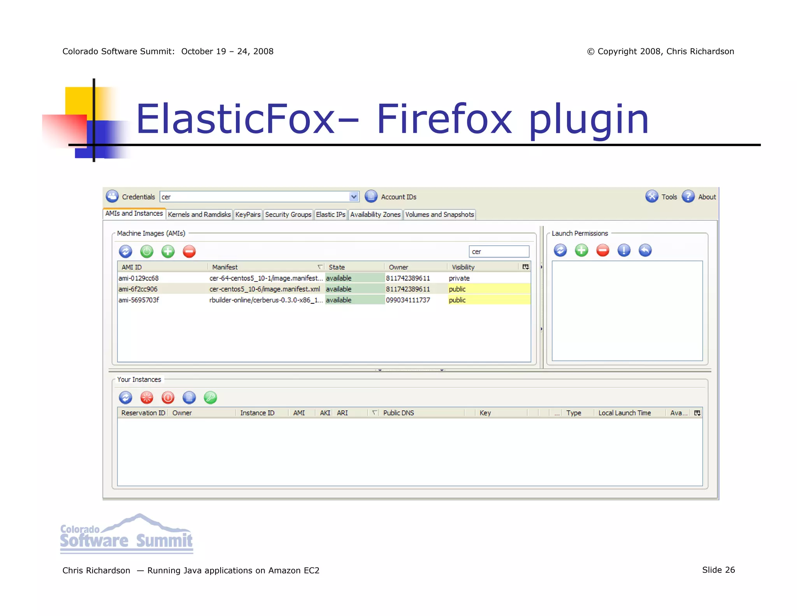Viewport: 797px width, 616px height.
Task: Sort instances by the Reservation ID column
Action: (x=143, y=413)
